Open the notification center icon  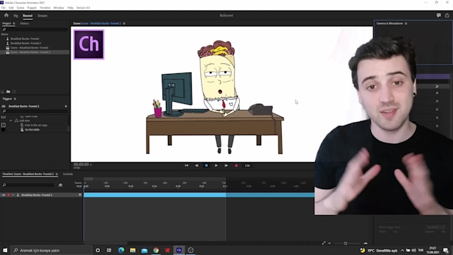446,250
